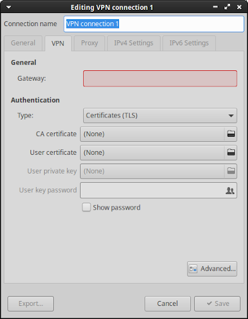Minimize the Editing VPN connection window

[x=215, y=7]
